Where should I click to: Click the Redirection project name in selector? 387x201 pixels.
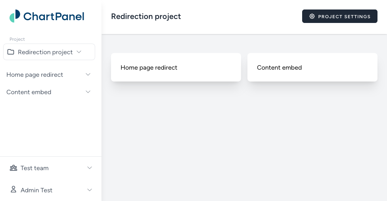(45, 52)
